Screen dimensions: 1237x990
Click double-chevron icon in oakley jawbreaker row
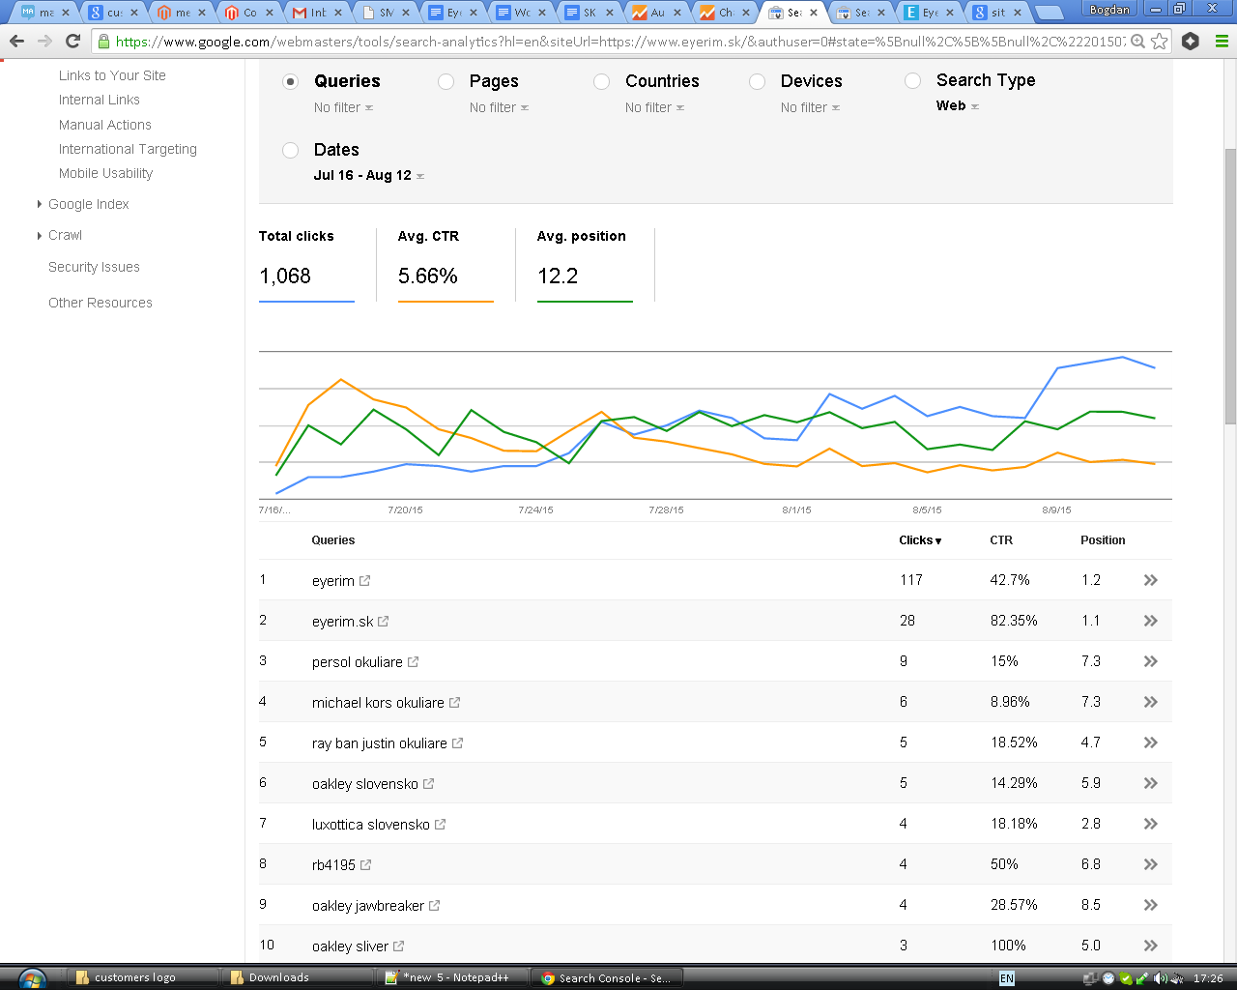[1150, 905]
